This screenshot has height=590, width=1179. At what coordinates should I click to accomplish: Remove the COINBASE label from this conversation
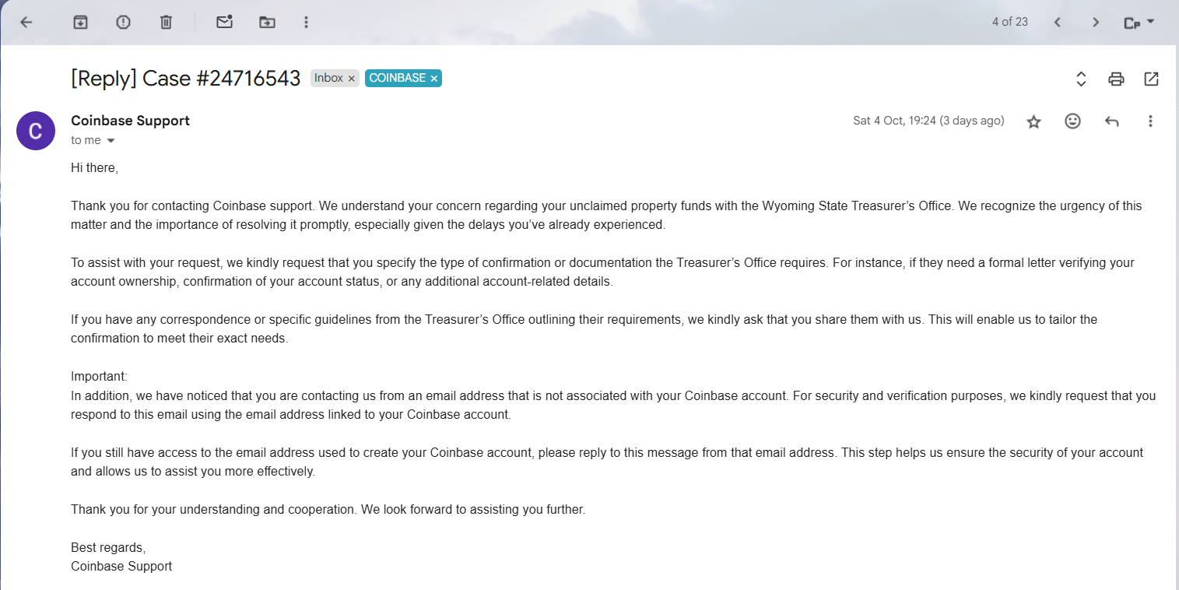click(434, 79)
